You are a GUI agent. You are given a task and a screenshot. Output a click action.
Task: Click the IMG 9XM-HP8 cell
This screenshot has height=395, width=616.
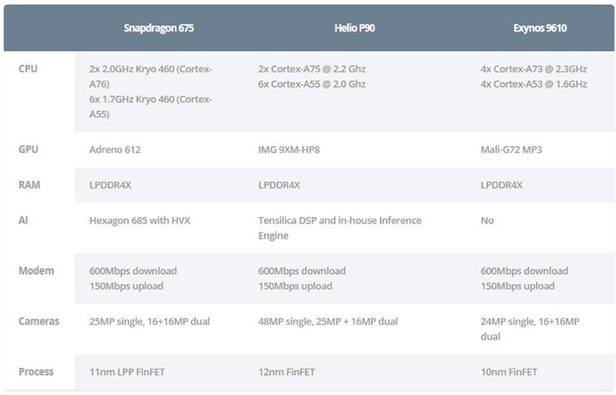[289, 149]
